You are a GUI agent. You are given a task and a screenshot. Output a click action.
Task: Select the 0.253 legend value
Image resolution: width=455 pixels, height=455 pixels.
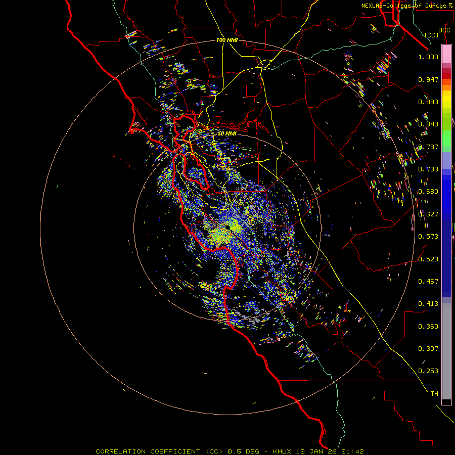coord(428,371)
